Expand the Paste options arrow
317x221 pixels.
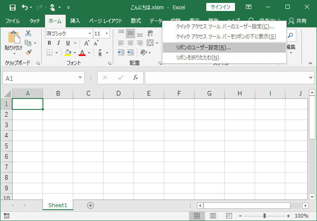pyautogui.click(x=14, y=54)
